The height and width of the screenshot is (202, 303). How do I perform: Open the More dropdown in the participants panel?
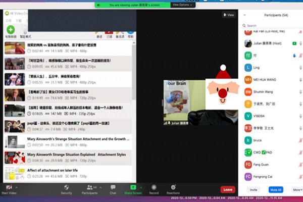click(x=297, y=190)
